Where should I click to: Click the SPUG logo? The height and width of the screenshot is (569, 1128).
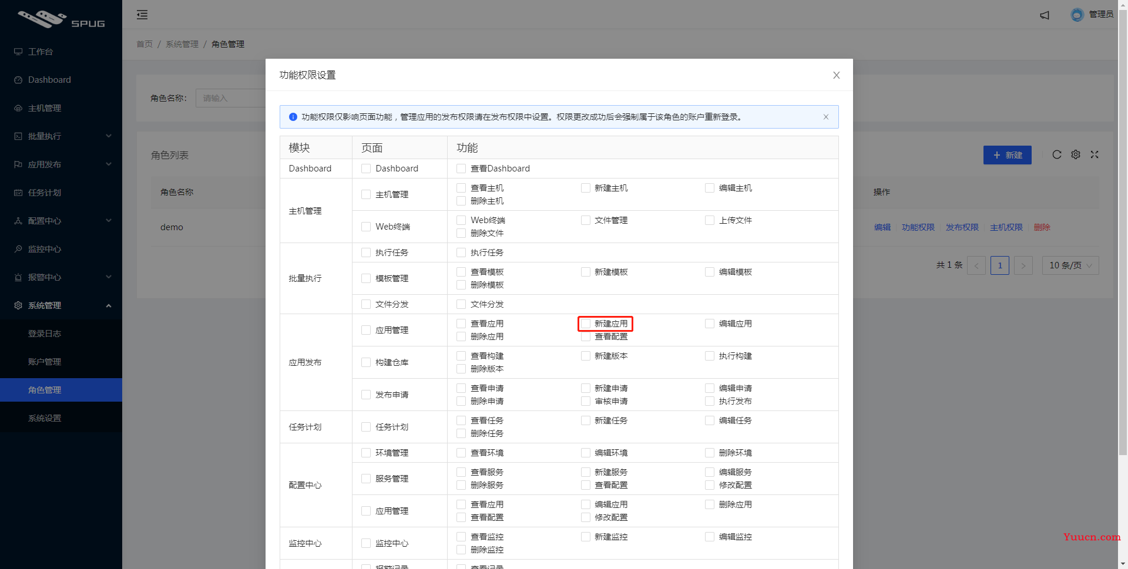point(61,19)
